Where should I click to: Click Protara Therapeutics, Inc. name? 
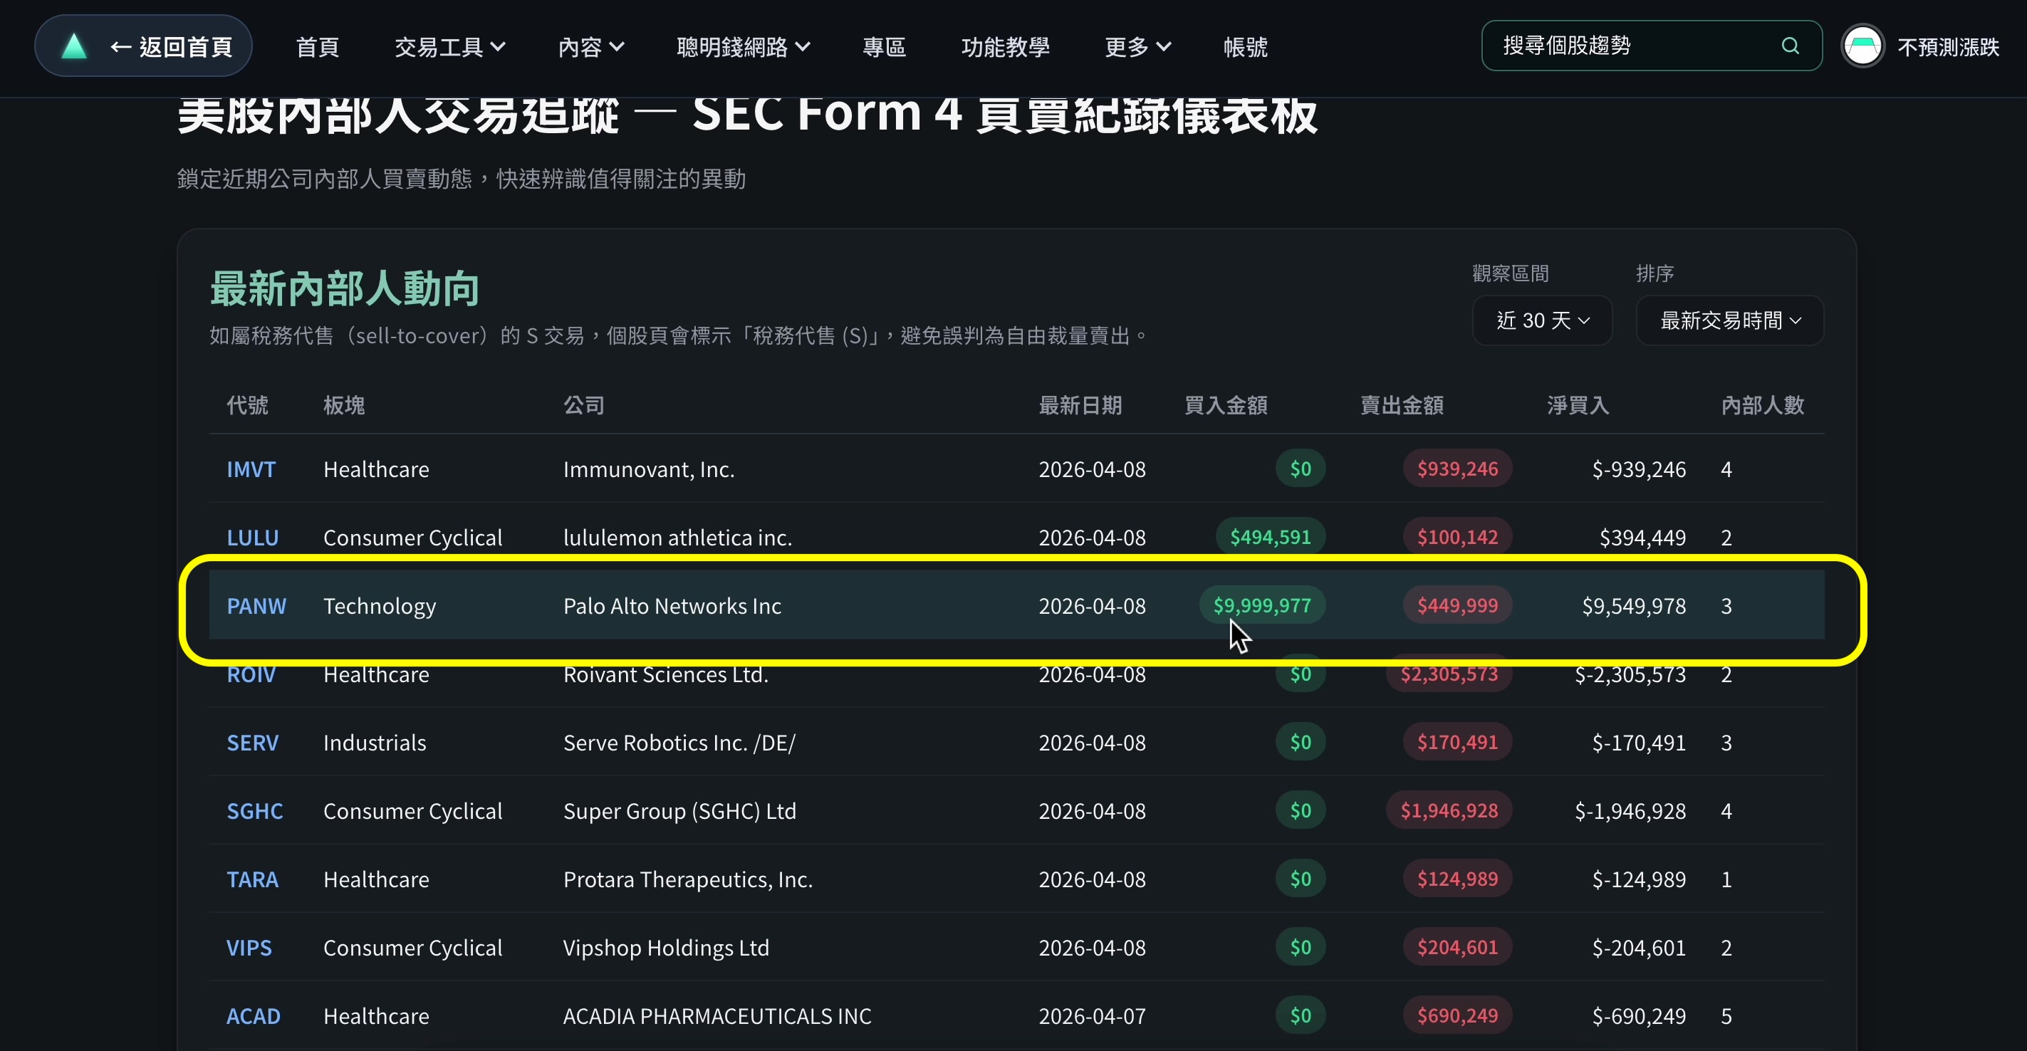click(688, 879)
